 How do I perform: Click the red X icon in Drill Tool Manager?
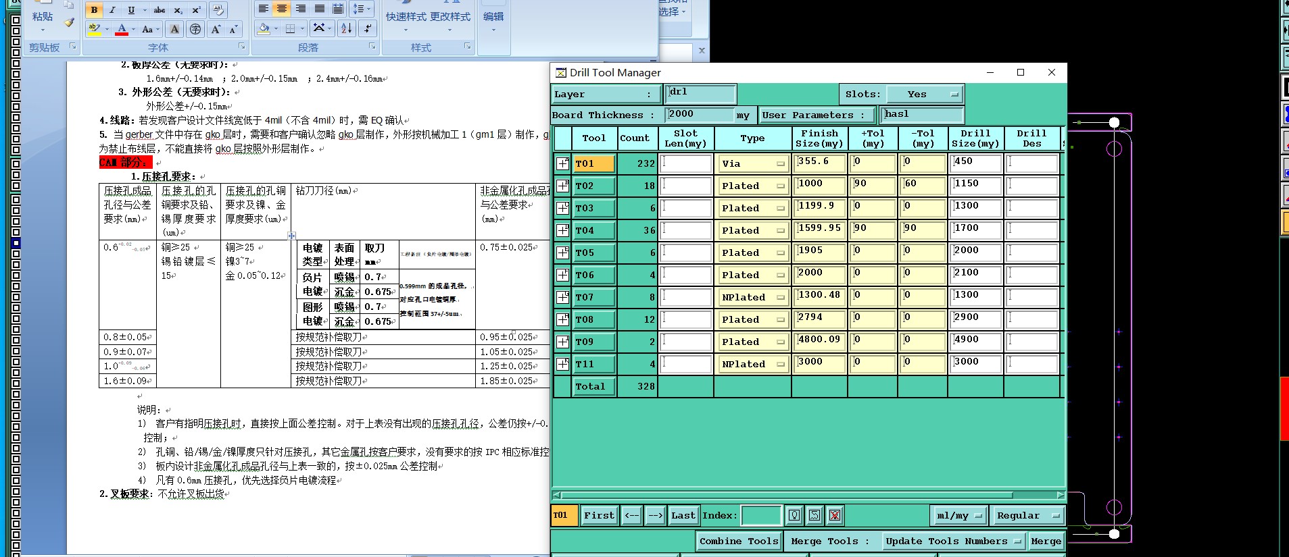[835, 515]
